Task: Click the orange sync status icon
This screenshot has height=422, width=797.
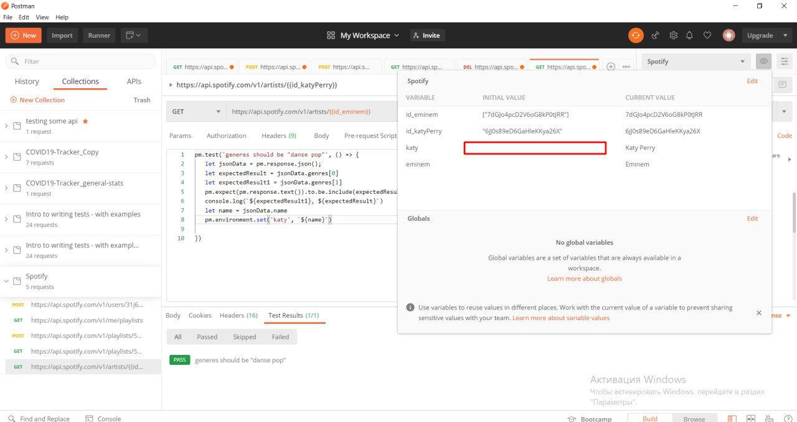Action: (x=635, y=35)
